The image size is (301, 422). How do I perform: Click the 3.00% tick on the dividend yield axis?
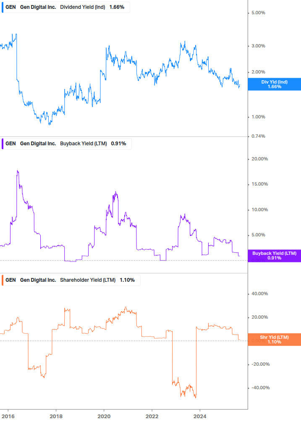pyautogui.click(x=258, y=46)
